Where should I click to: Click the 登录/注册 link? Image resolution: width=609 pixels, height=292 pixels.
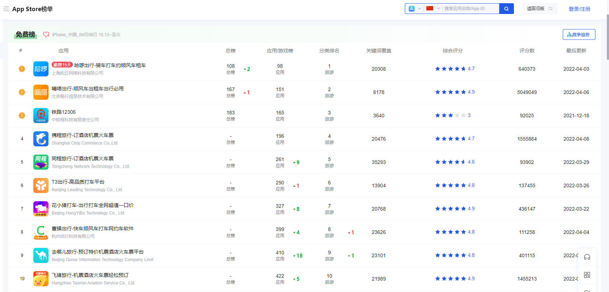pyautogui.click(x=579, y=9)
